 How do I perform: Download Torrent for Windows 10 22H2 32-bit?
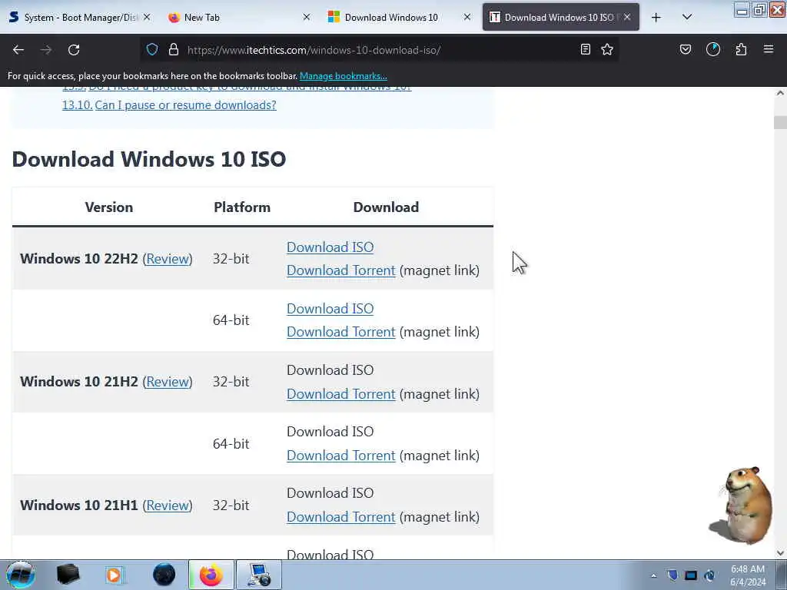341,270
